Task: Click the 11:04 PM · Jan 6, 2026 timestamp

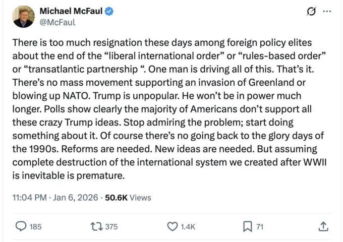Action: coord(55,198)
